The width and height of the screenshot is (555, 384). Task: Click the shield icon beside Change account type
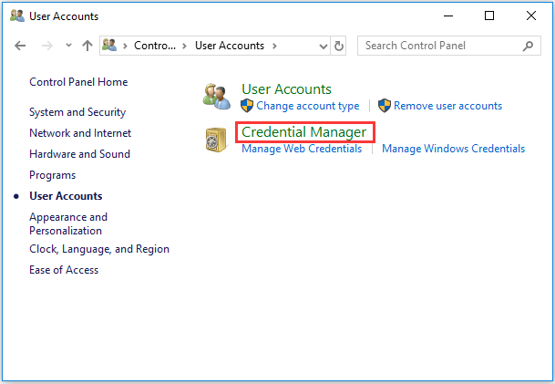[247, 106]
